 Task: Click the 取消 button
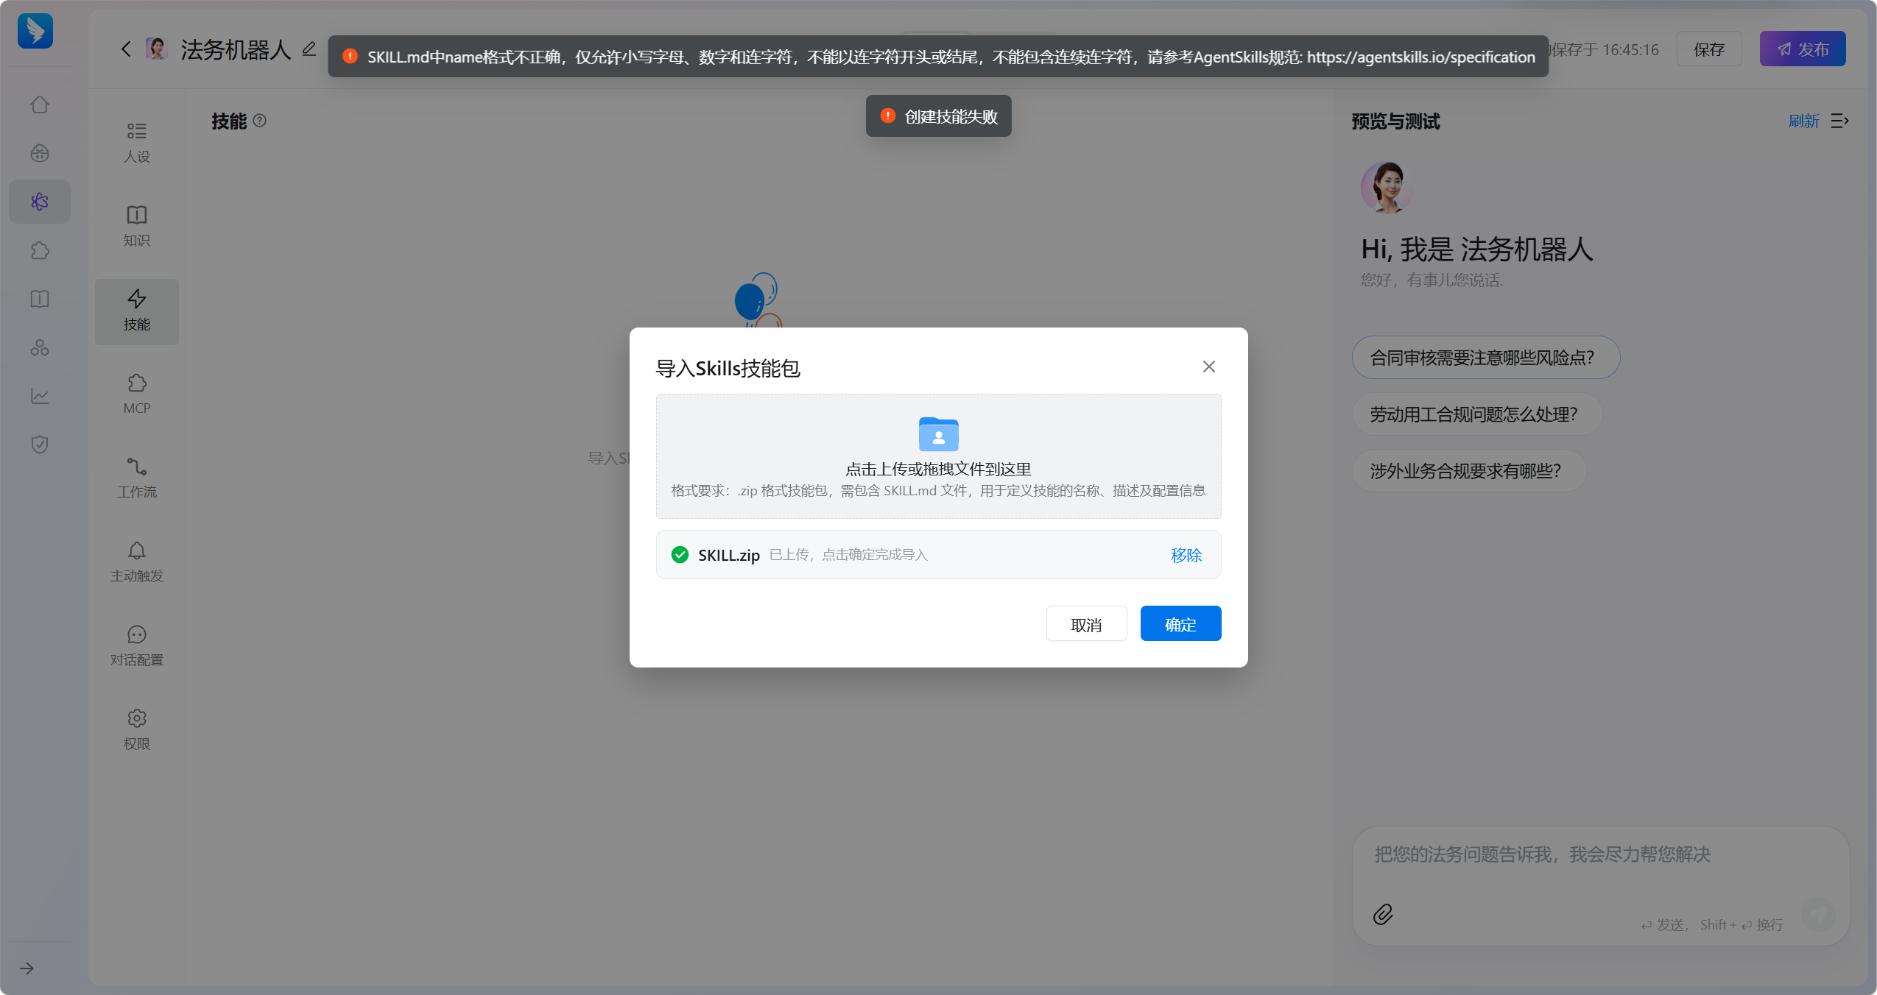tap(1086, 624)
